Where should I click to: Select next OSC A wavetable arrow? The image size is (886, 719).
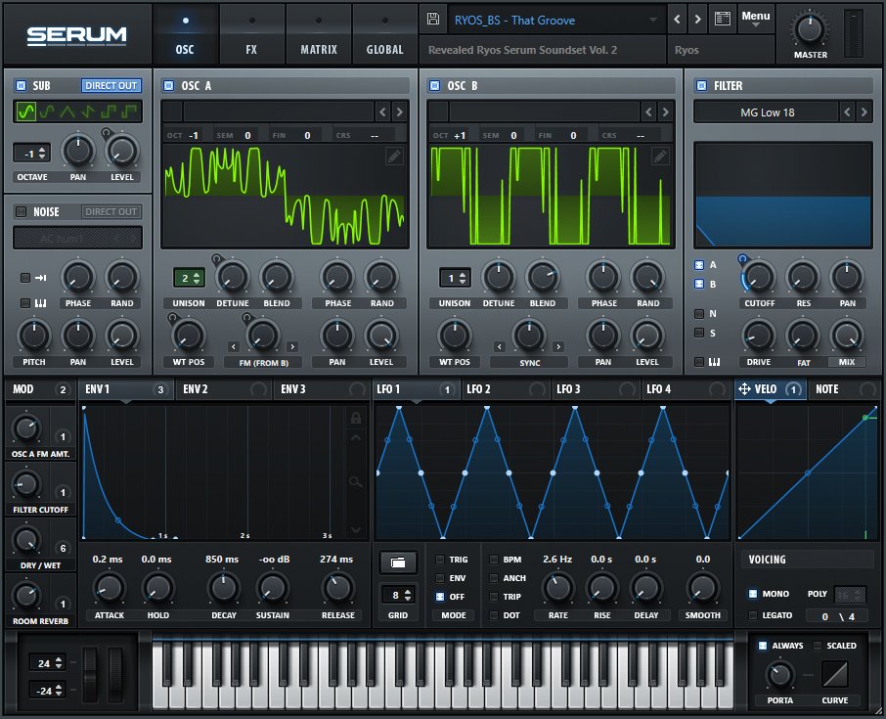(x=400, y=112)
